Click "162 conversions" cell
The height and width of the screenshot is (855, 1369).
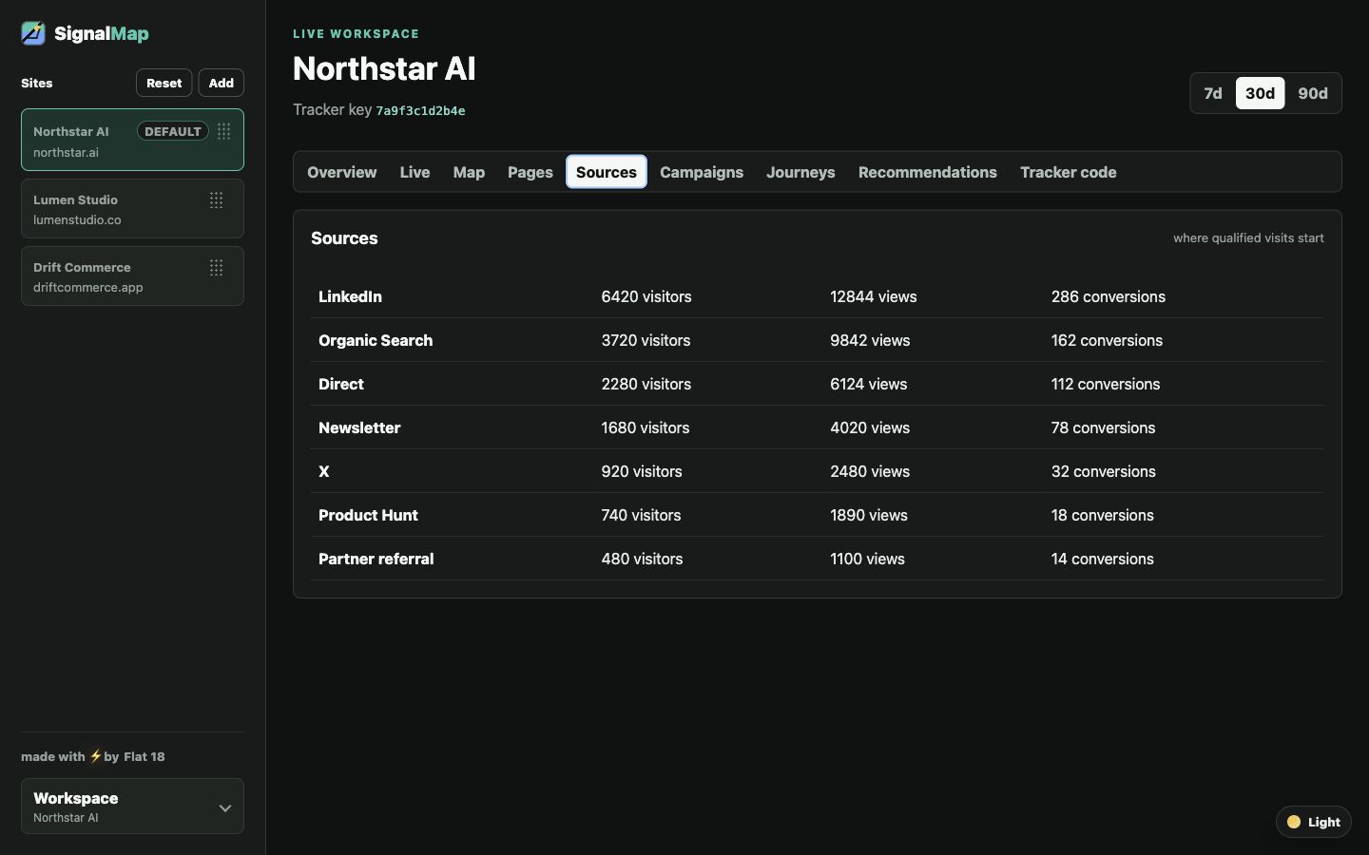(x=1107, y=340)
